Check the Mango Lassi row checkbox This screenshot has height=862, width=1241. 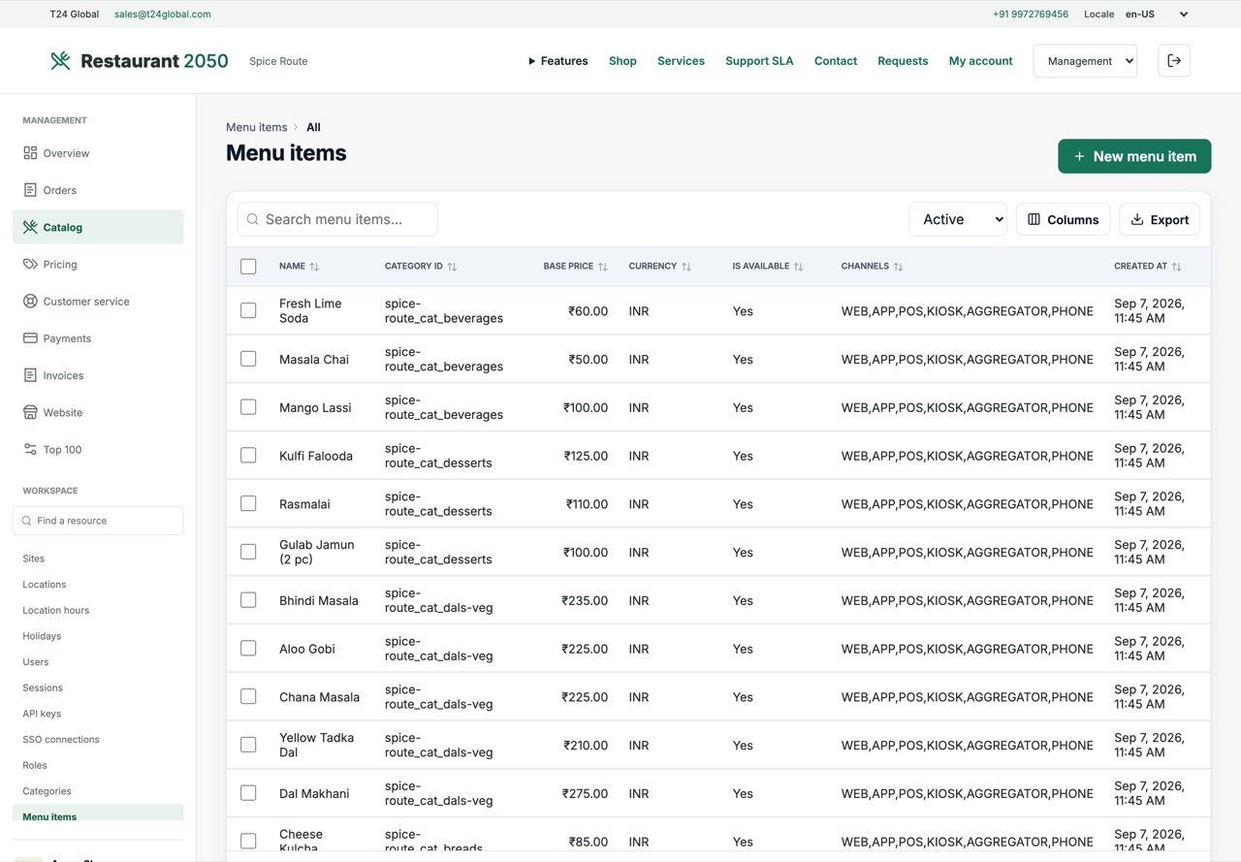pyautogui.click(x=248, y=407)
